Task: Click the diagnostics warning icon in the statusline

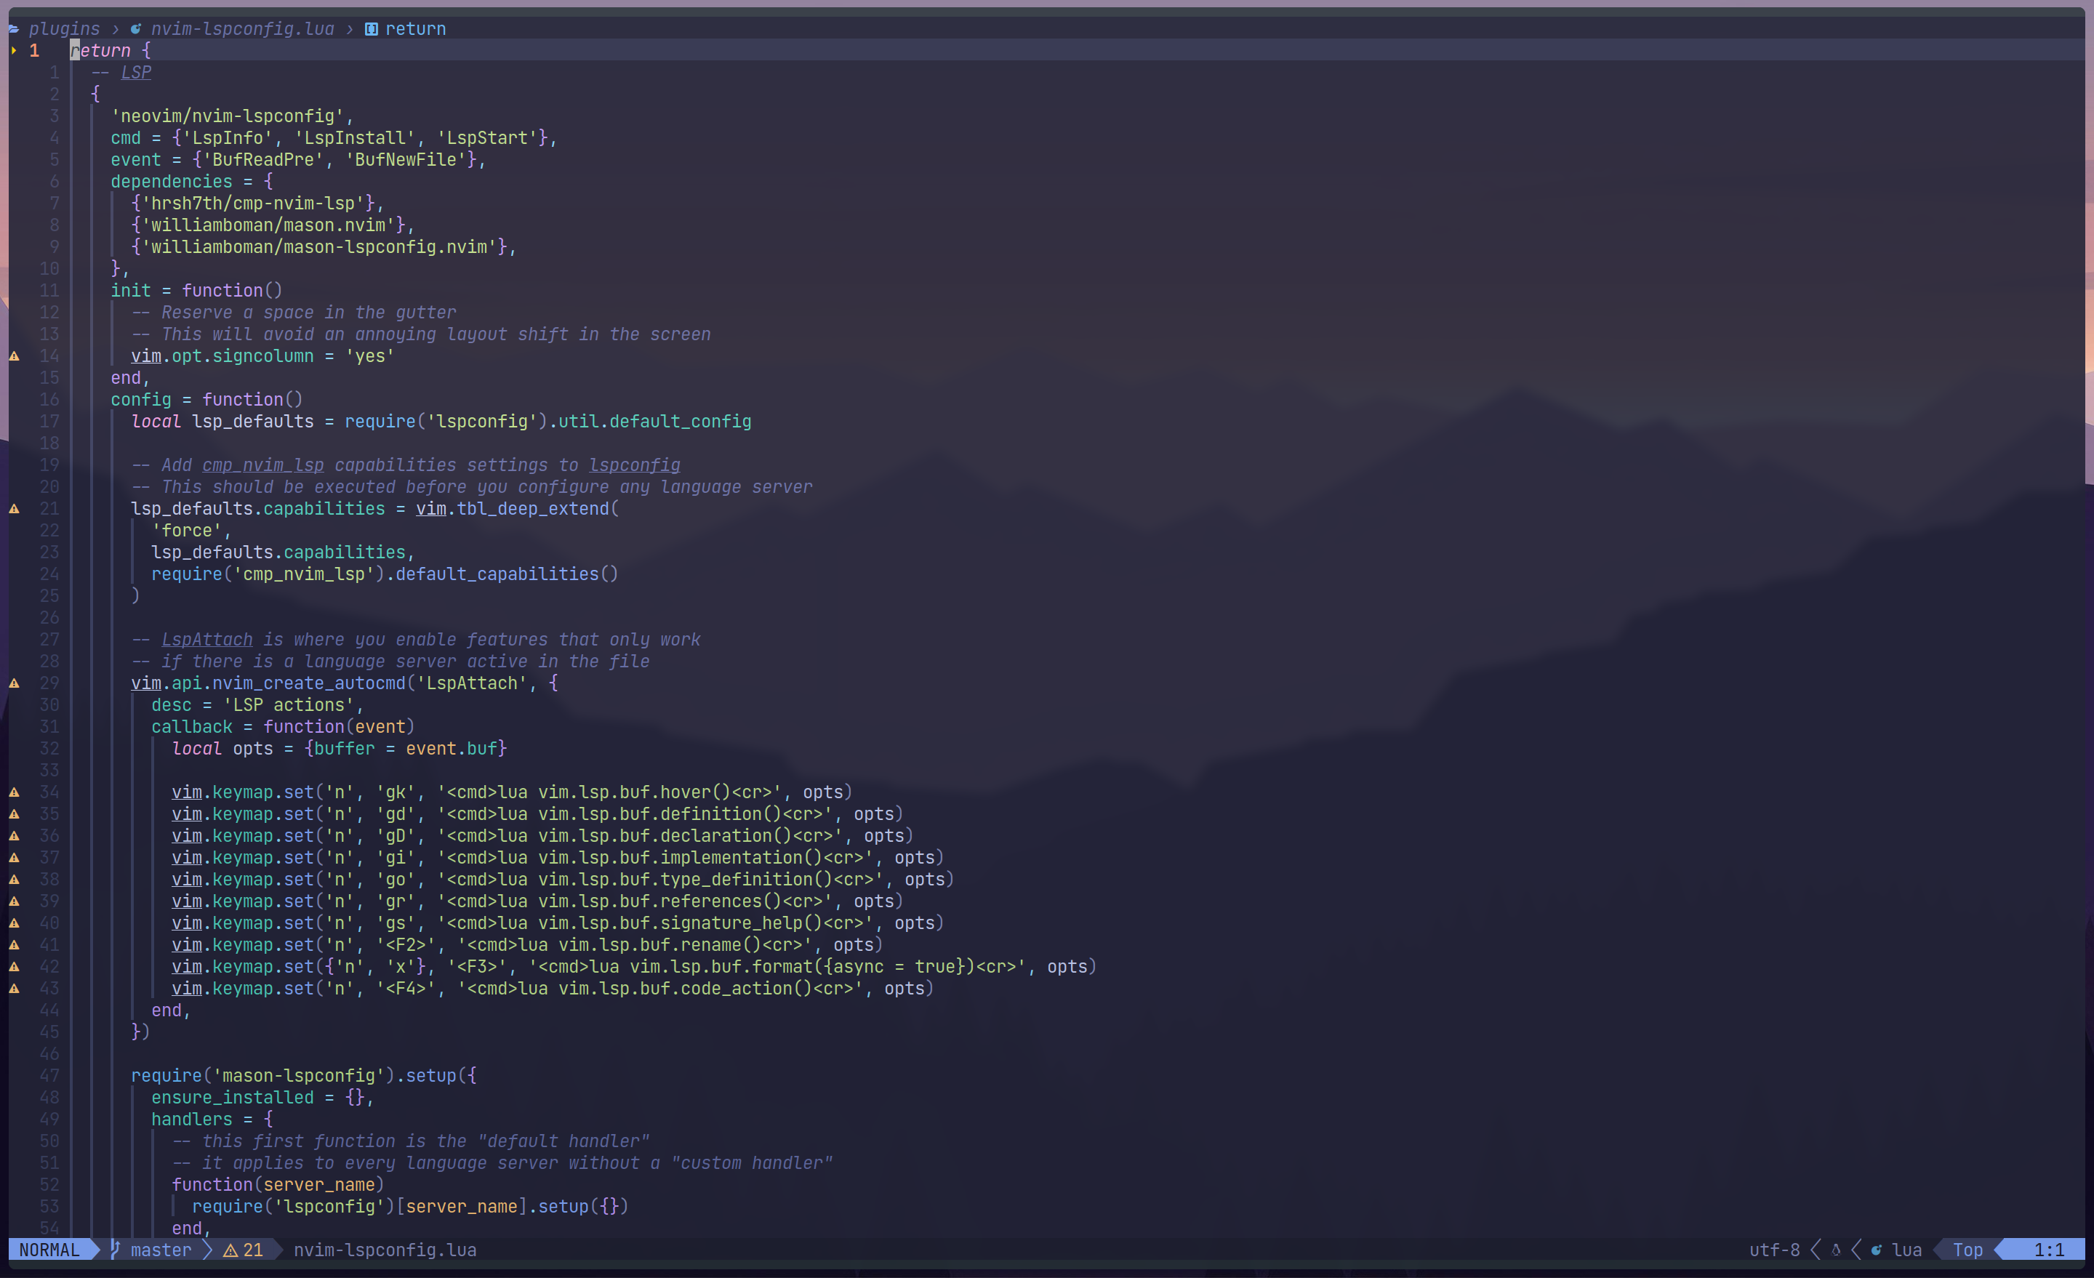Action: [x=230, y=1250]
